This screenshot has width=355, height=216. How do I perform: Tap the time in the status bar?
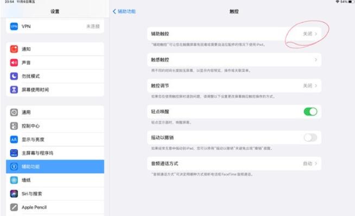[9, 2]
